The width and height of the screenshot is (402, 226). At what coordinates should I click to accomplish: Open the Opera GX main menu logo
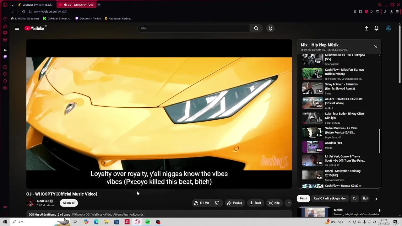(5, 5)
